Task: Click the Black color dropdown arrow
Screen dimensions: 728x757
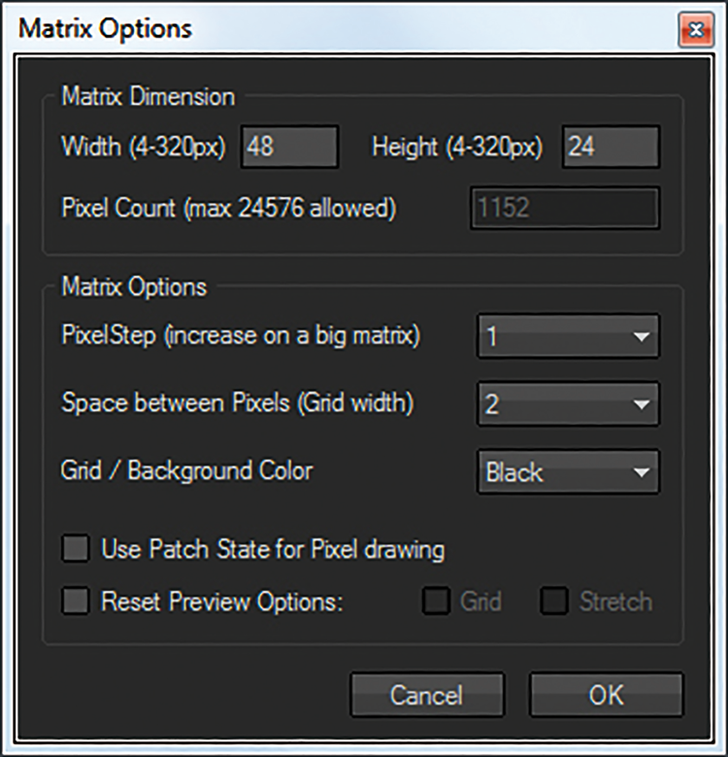Action: tap(642, 472)
